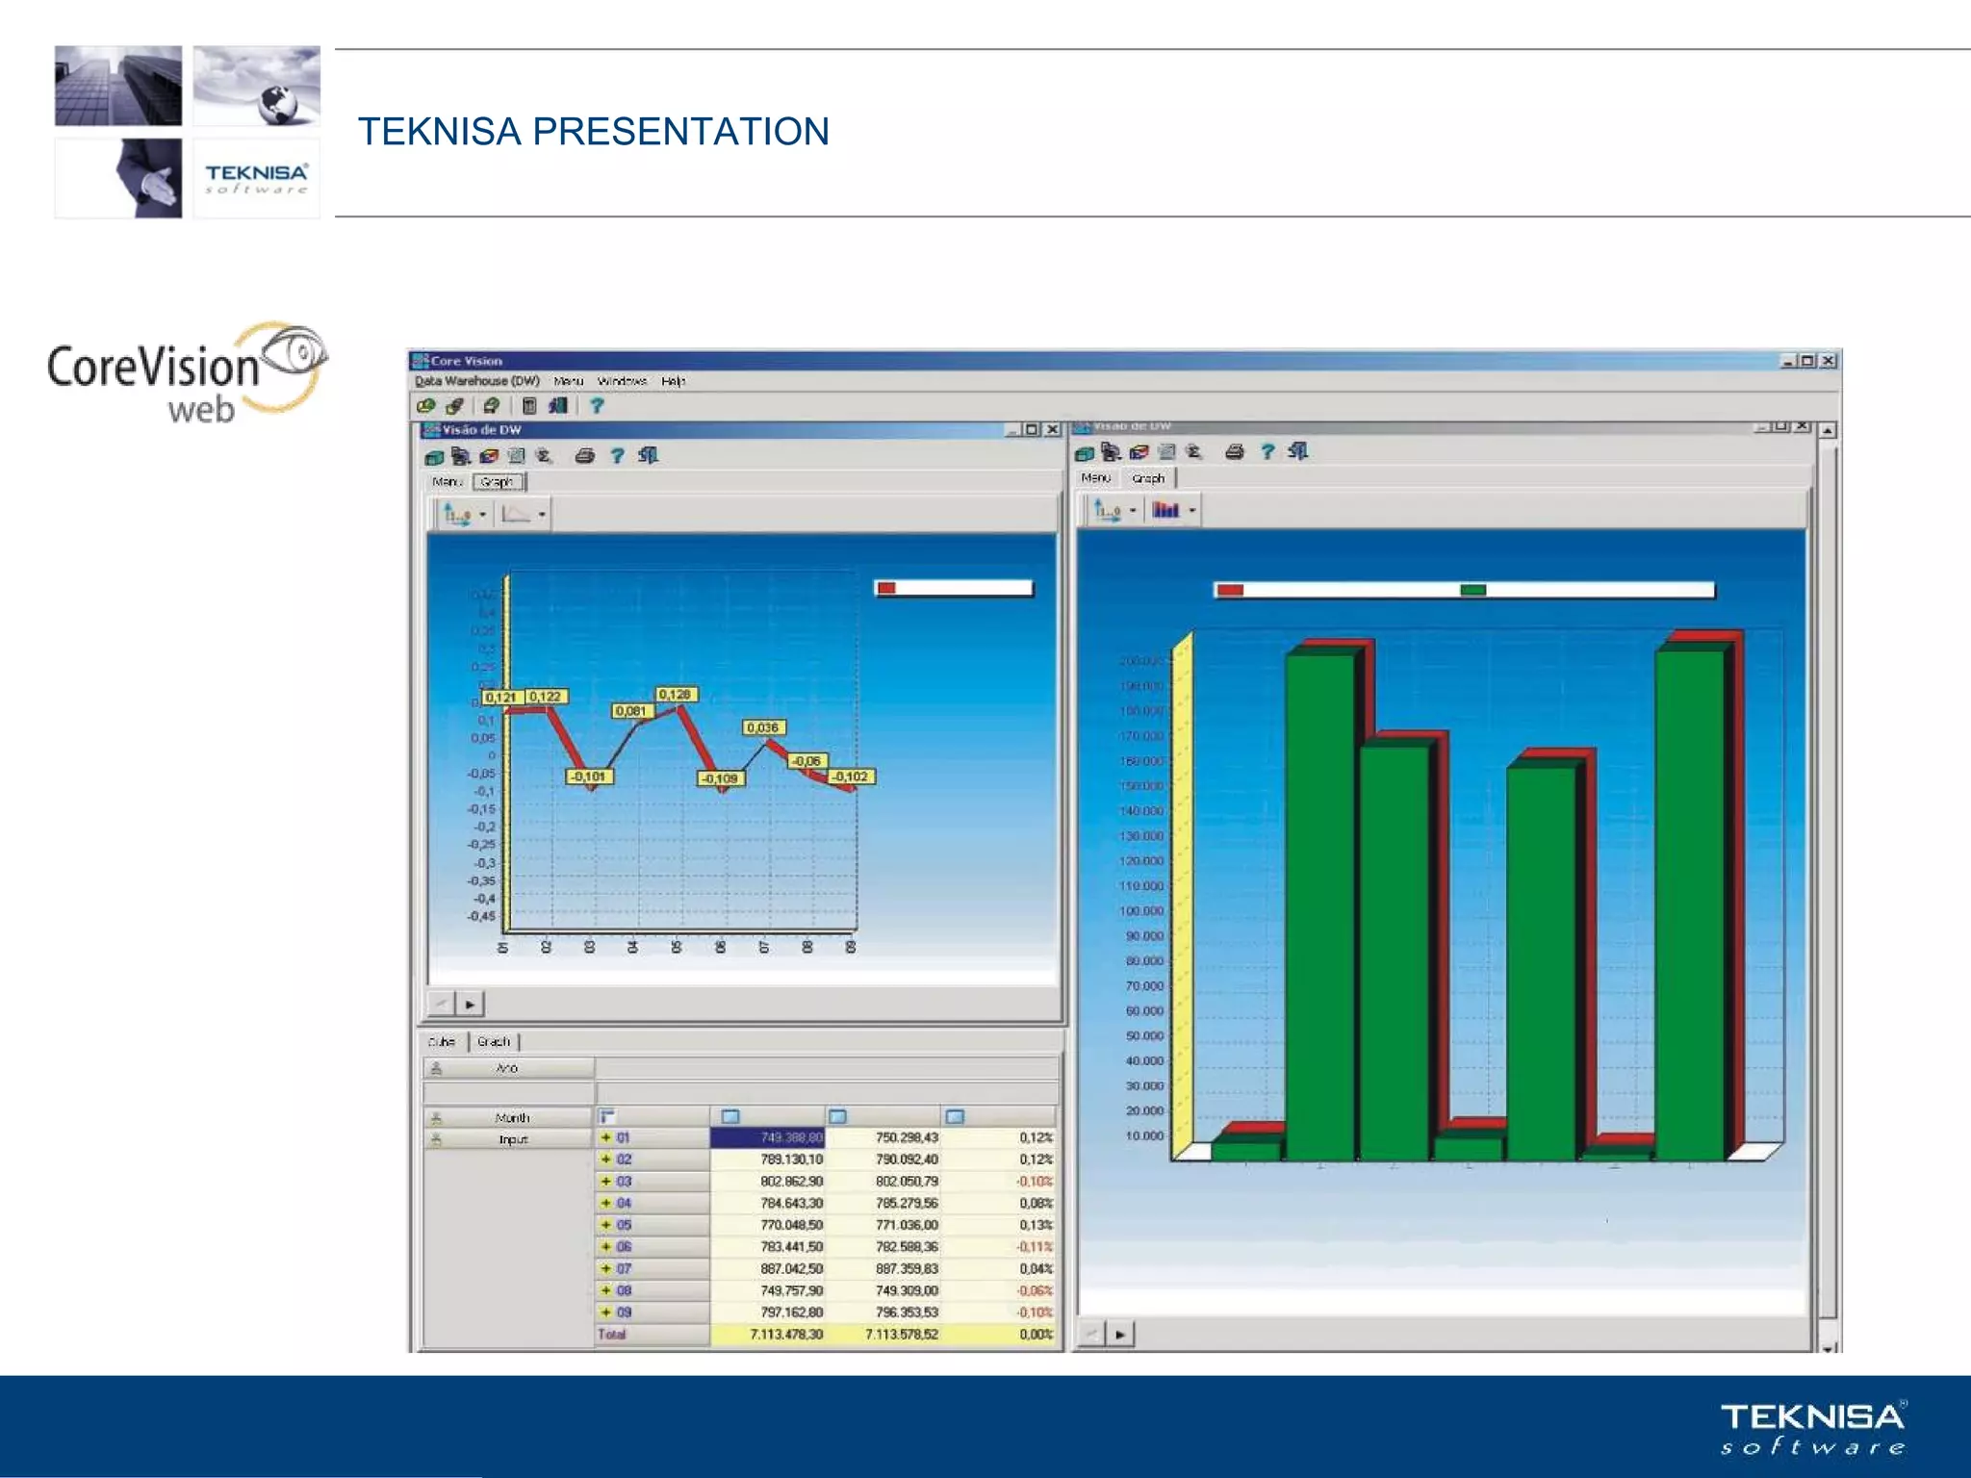Open the axis scale dropdown arrow in the right graph toolbar
Viewport: 1971px width, 1478px height.
point(1133,511)
